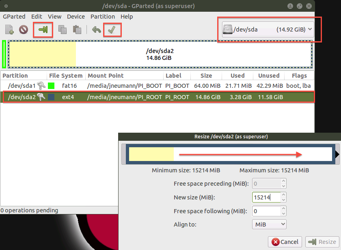The image size is (341, 250).
Task: Click the Undo last operation icon
Action: (96, 30)
